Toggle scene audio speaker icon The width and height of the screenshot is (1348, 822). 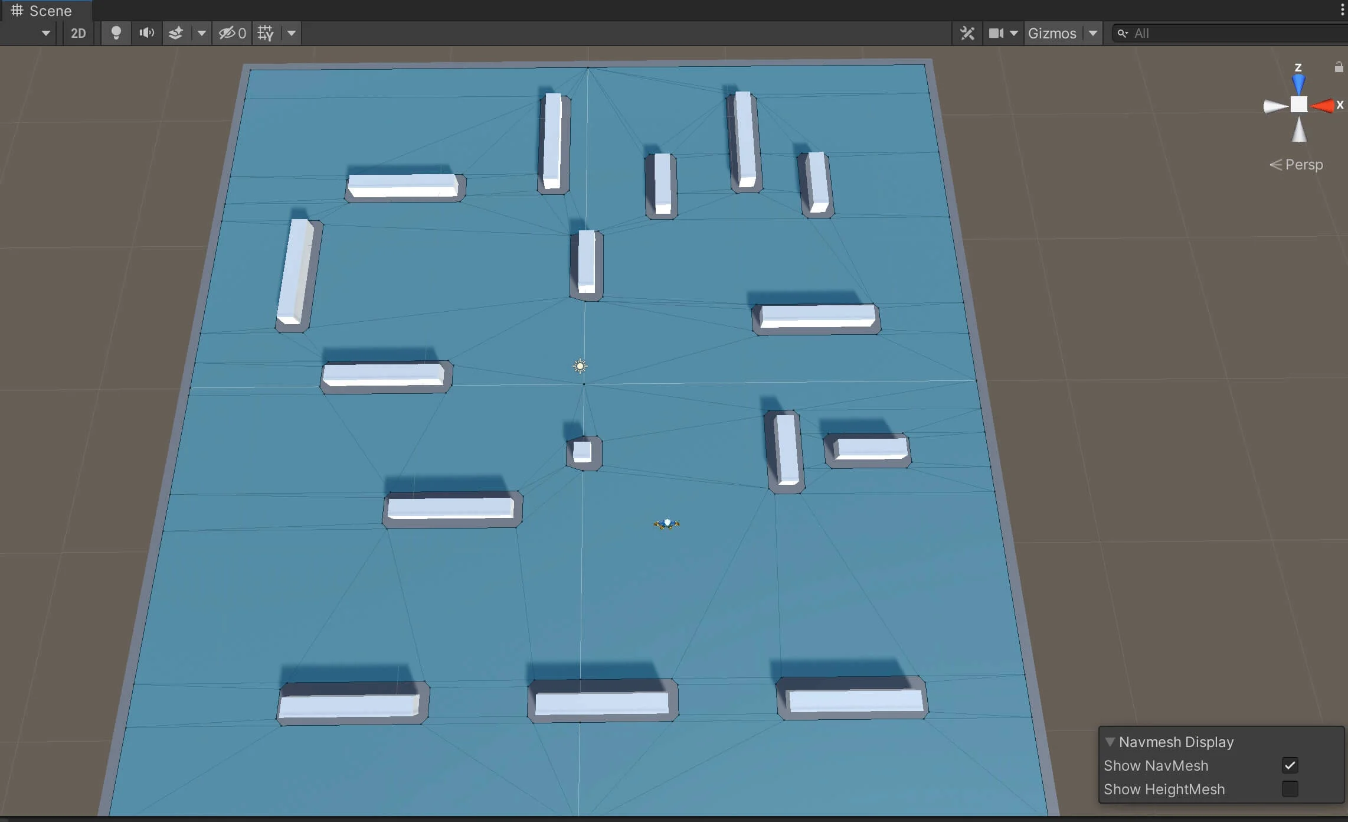[x=146, y=33]
